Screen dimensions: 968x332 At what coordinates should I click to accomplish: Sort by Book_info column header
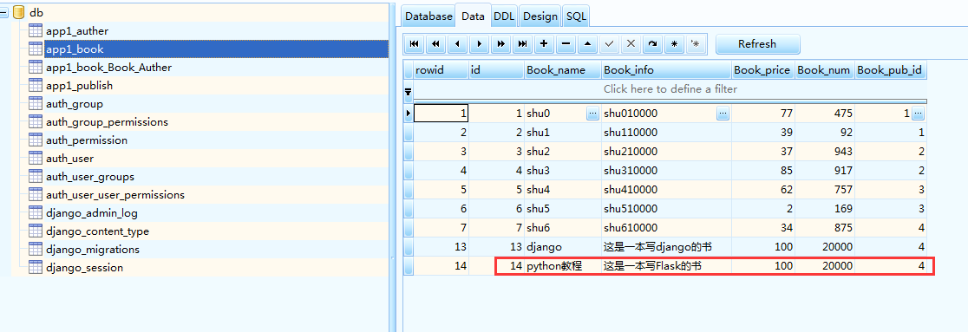[x=667, y=69]
